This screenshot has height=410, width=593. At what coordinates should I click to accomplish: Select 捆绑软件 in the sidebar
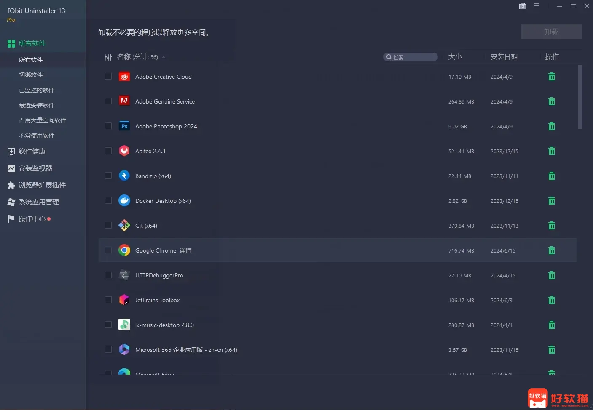pos(31,75)
